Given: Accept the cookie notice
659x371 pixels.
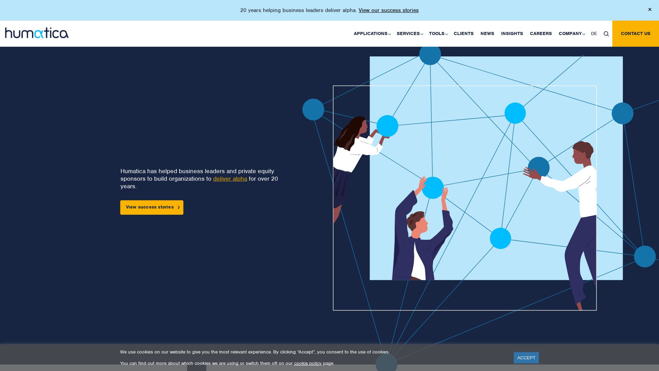Looking at the screenshot, I should tap(526, 358).
